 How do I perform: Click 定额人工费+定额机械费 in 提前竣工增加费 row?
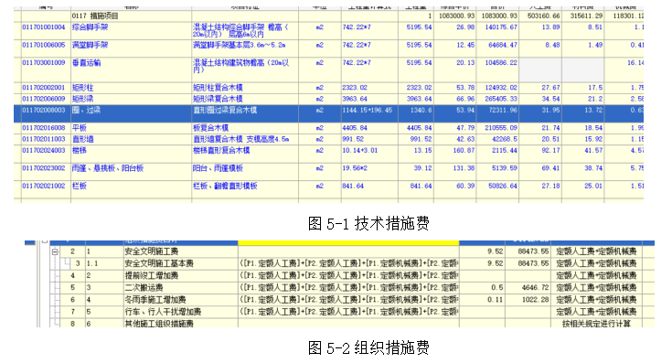(596, 275)
